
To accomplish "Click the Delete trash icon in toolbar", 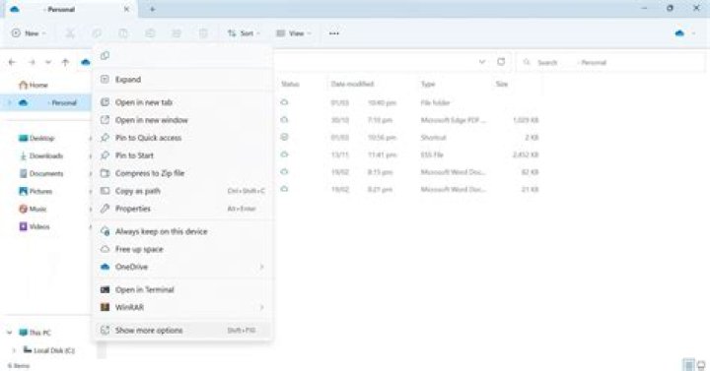I will 203,33.
